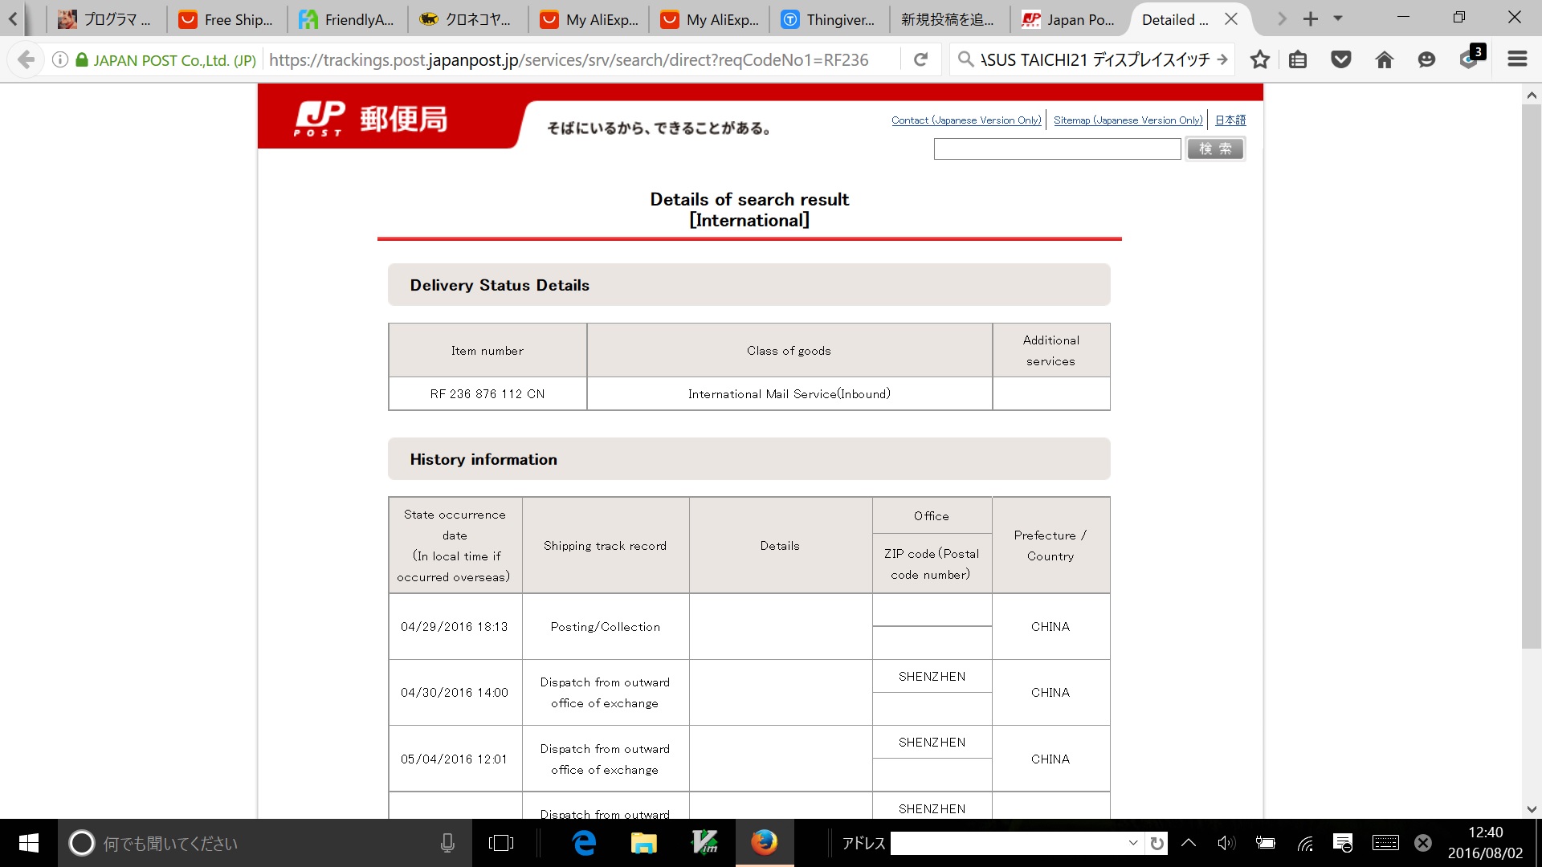Click the 04/29/2016 18:13 date cell
Image resolution: width=1542 pixels, height=867 pixels.
coord(455,627)
